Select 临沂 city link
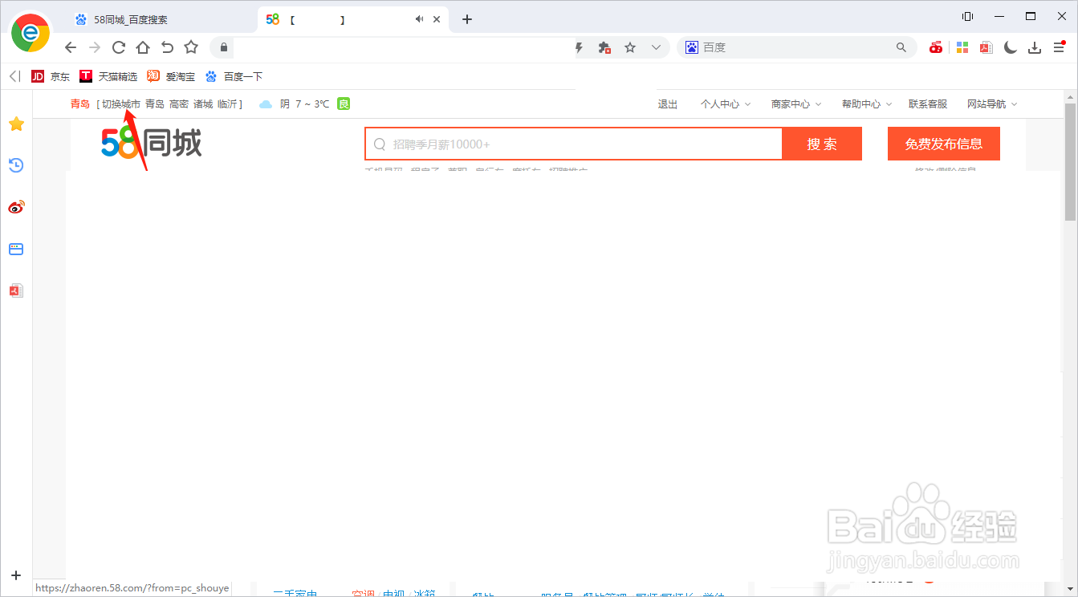Viewport: 1078px width, 597px height. click(227, 104)
